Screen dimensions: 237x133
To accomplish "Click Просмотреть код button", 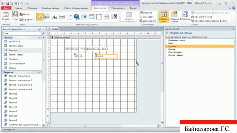I will tap(201, 17).
